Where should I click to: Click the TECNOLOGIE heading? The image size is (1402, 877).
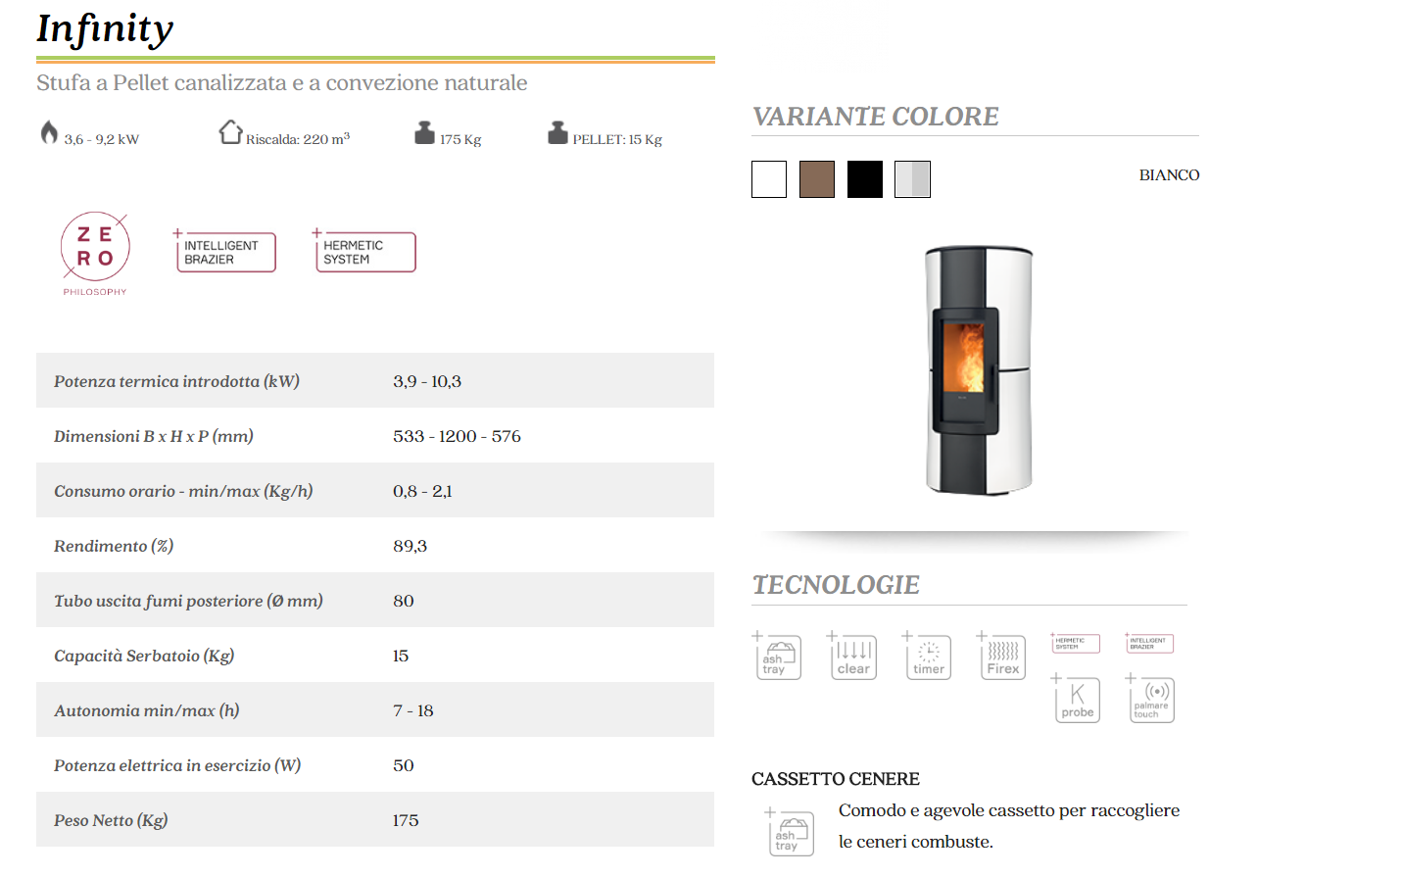click(x=836, y=585)
